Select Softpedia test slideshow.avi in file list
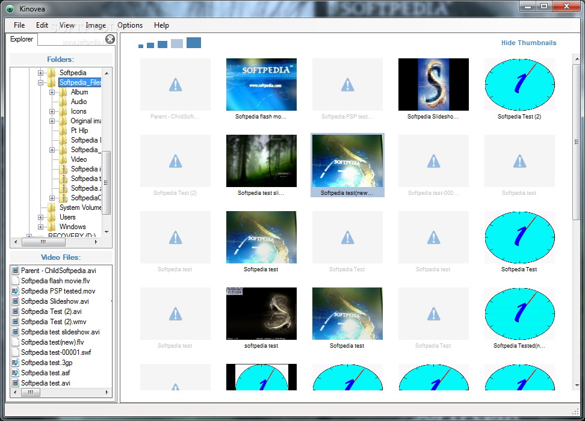Image resolution: width=585 pixels, height=421 pixels. [x=60, y=332]
